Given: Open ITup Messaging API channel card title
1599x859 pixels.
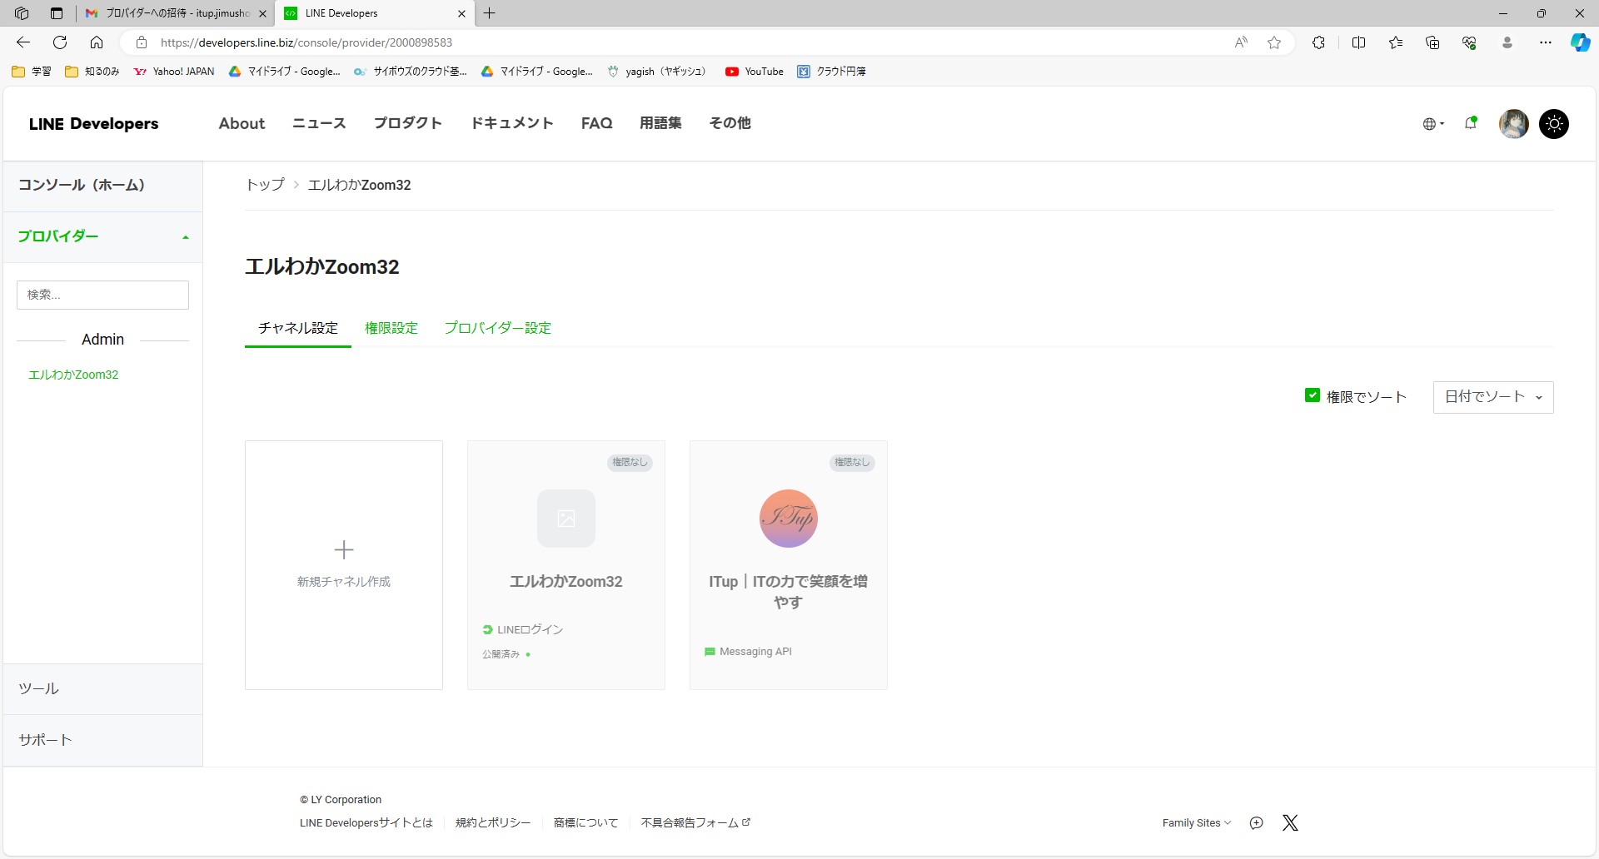Looking at the screenshot, I should click(789, 591).
